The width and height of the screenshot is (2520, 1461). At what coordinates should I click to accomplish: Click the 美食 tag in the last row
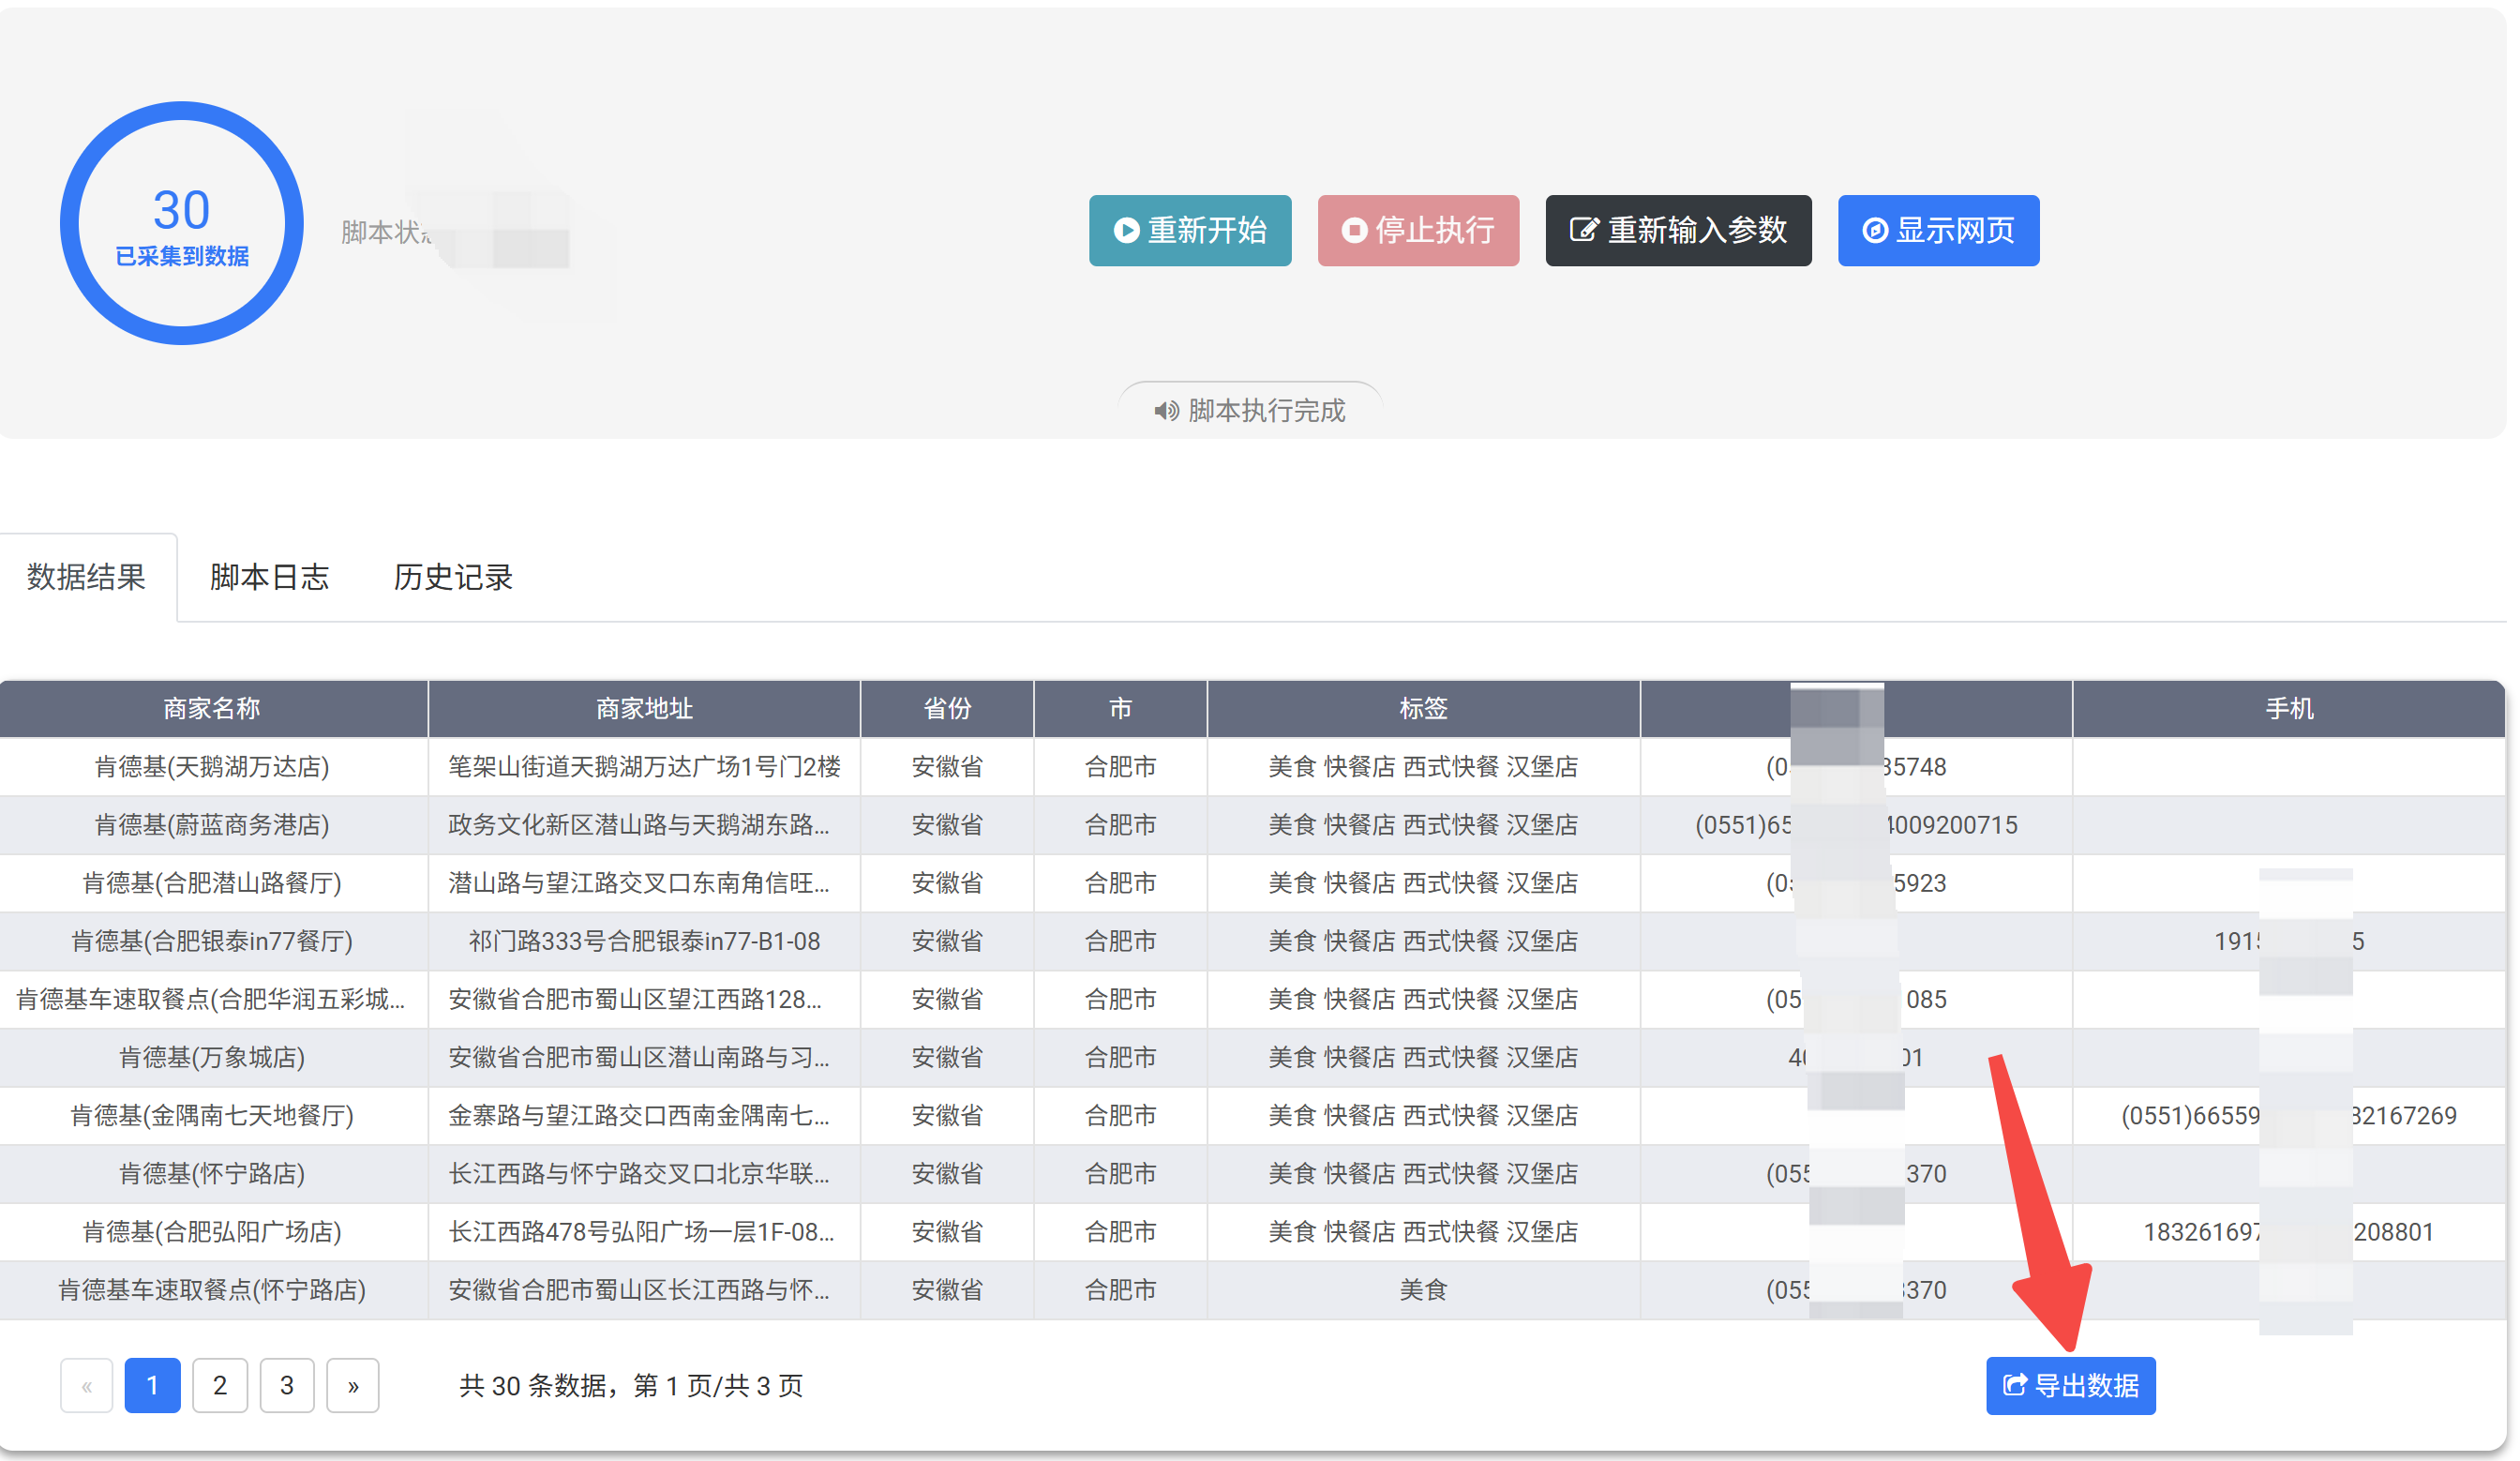coord(1423,1290)
